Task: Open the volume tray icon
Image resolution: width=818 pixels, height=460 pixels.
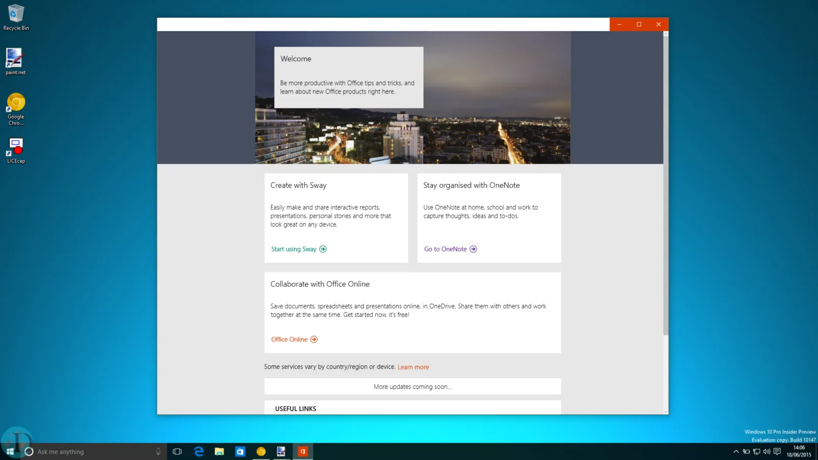Action: tap(767, 452)
